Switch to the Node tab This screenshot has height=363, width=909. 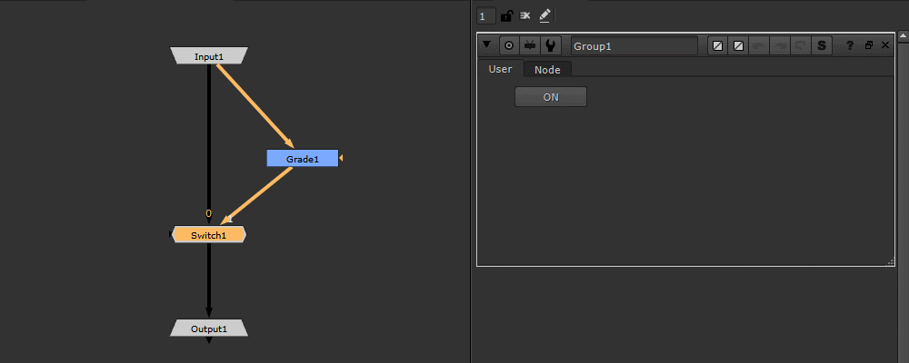(x=547, y=70)
